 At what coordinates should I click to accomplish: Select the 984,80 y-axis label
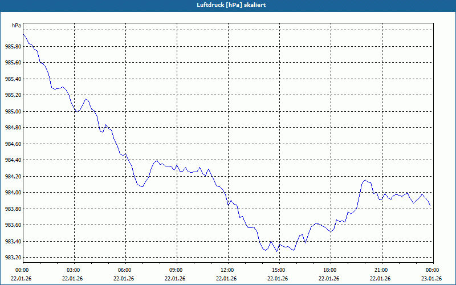pos(14,128)
